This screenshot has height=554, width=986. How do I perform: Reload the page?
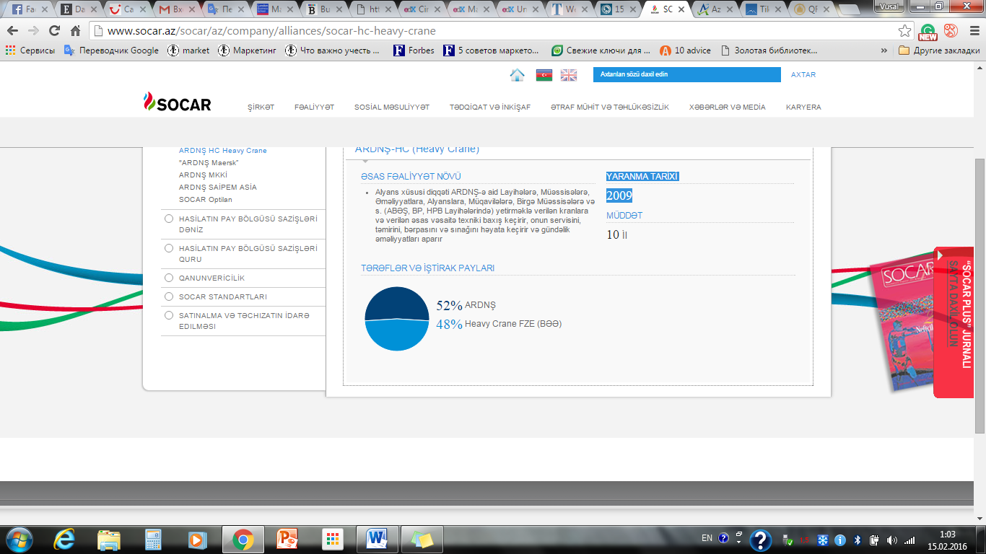coord(54,31)
